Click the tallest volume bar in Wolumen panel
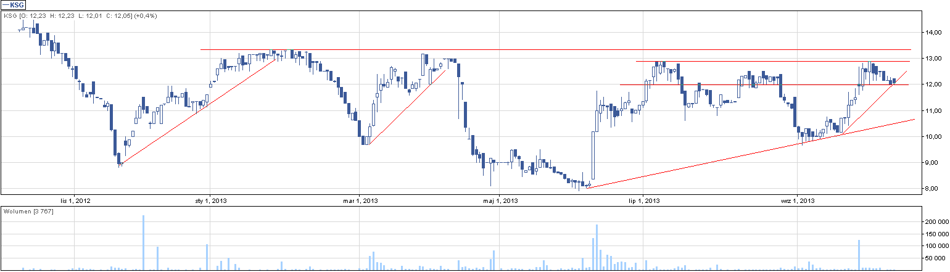This screenshot has height=272, width=950. pos(143,242)
